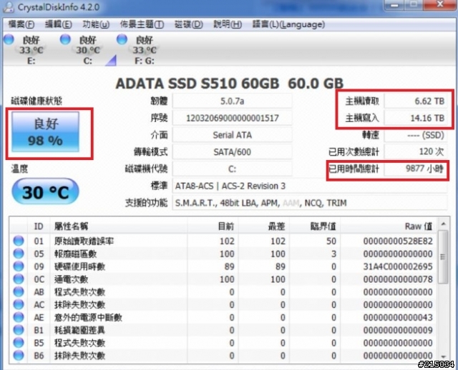
Task: Click the drive letter field C:
Action: (x=232, y=169)
